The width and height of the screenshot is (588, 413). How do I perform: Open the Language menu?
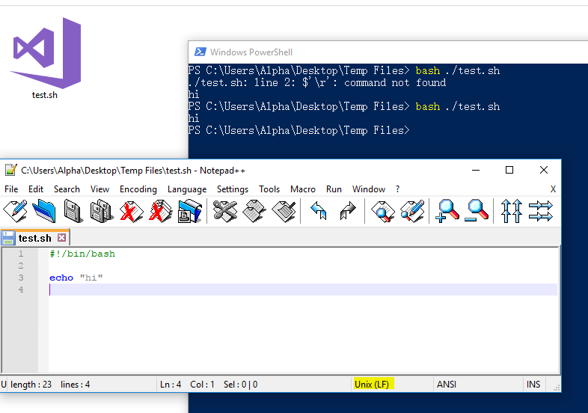pyautogui.click(x=186, y=189)
